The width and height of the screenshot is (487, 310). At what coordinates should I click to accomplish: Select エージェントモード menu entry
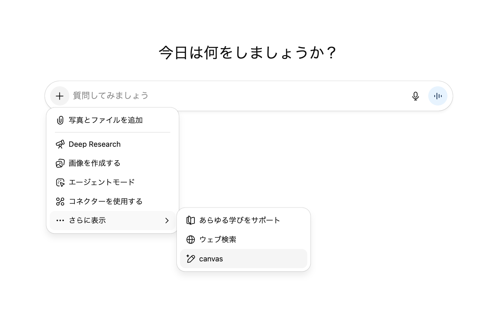(x=102, y=182)
